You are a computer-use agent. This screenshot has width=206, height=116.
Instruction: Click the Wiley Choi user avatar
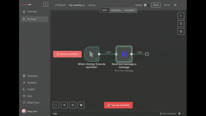pyautogui.click(x=24, y=111)
